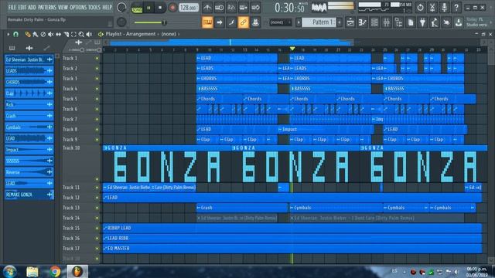Select REMAKE GONZA in the picker
Screen dimensions: 495x278
[x=29, y=195]
